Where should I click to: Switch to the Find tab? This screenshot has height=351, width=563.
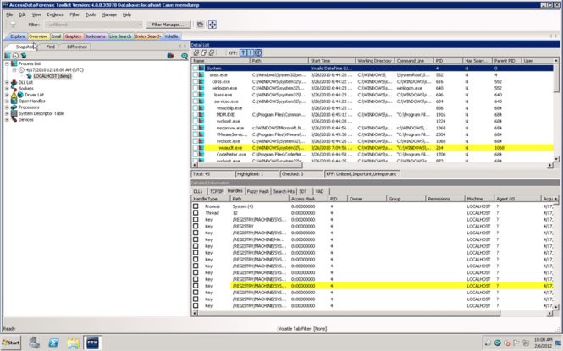coord(50,47)
